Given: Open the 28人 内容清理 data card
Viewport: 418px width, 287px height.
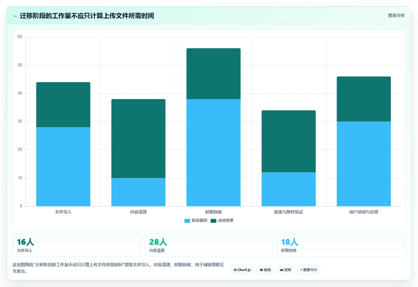Looking at the screenshot, I should [209, 245].
